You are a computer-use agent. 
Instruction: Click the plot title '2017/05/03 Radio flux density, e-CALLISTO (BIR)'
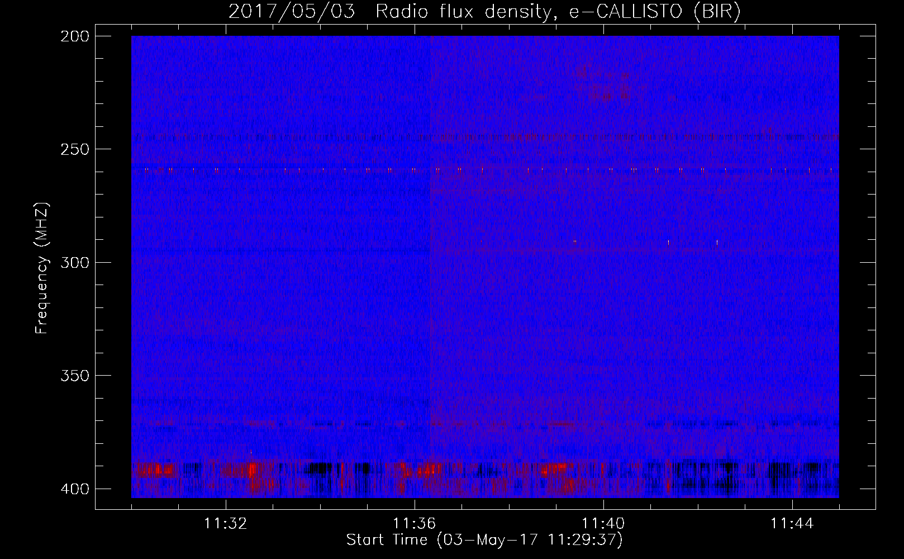484,12
